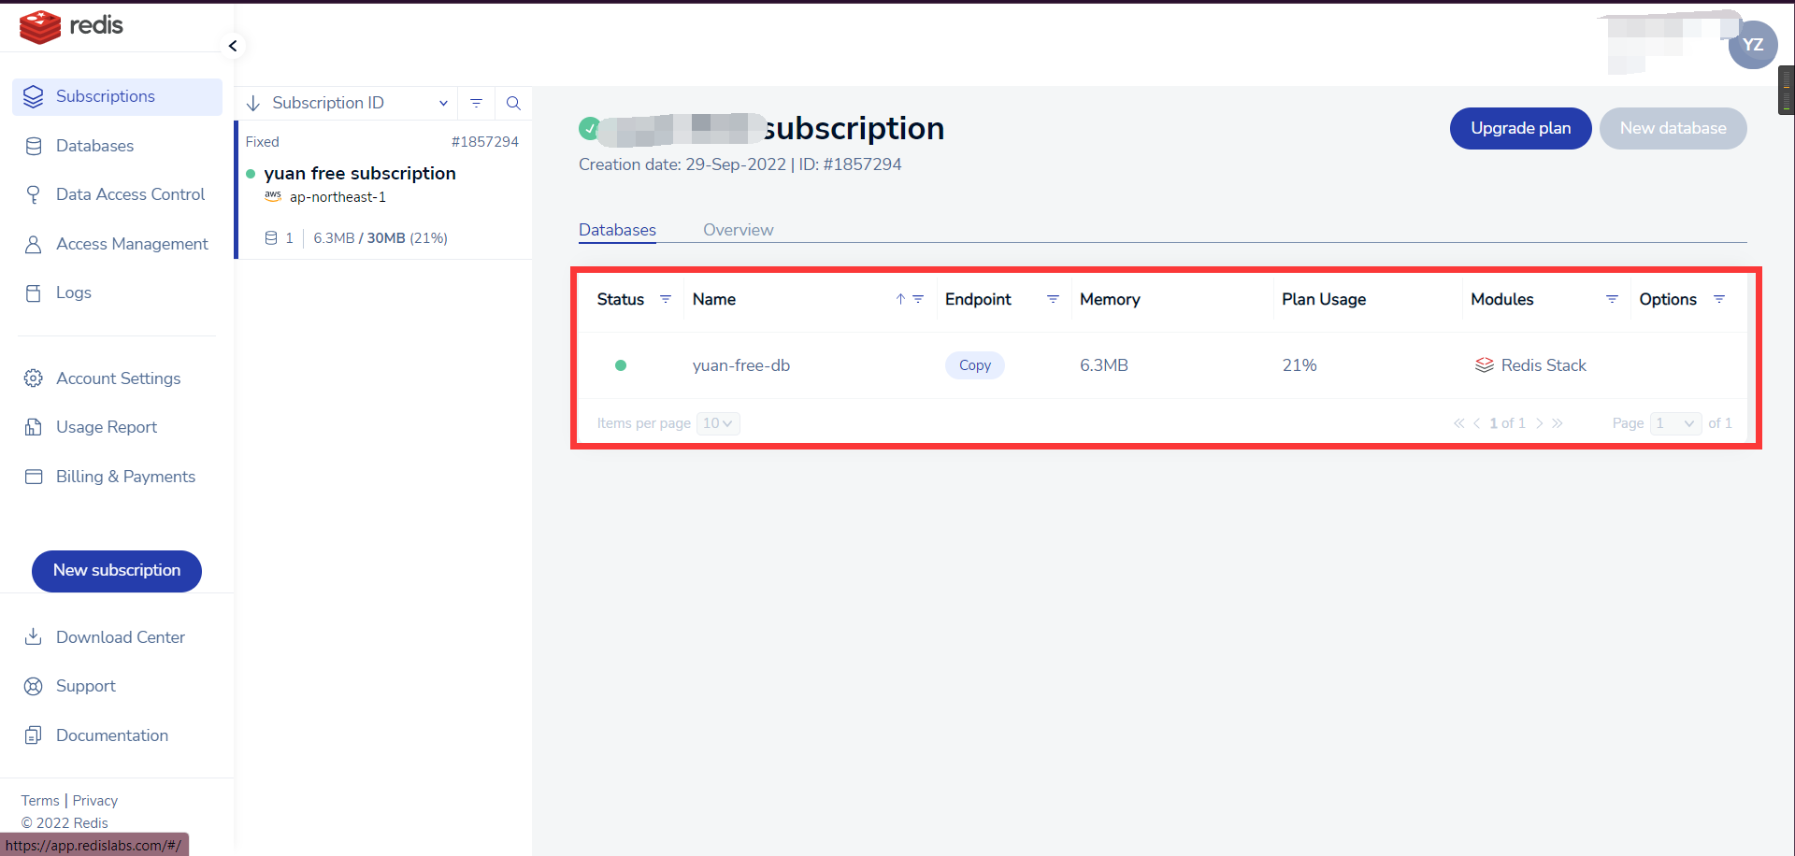
Task: Open the Privacy link in footer
Action: [95, 801]
